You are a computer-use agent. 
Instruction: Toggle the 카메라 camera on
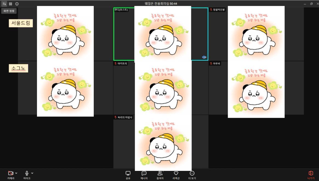pyautogui.click(x=11, y=175)
